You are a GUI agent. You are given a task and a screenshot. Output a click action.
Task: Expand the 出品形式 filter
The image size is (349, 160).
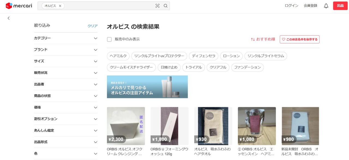[x=66, y=142]
